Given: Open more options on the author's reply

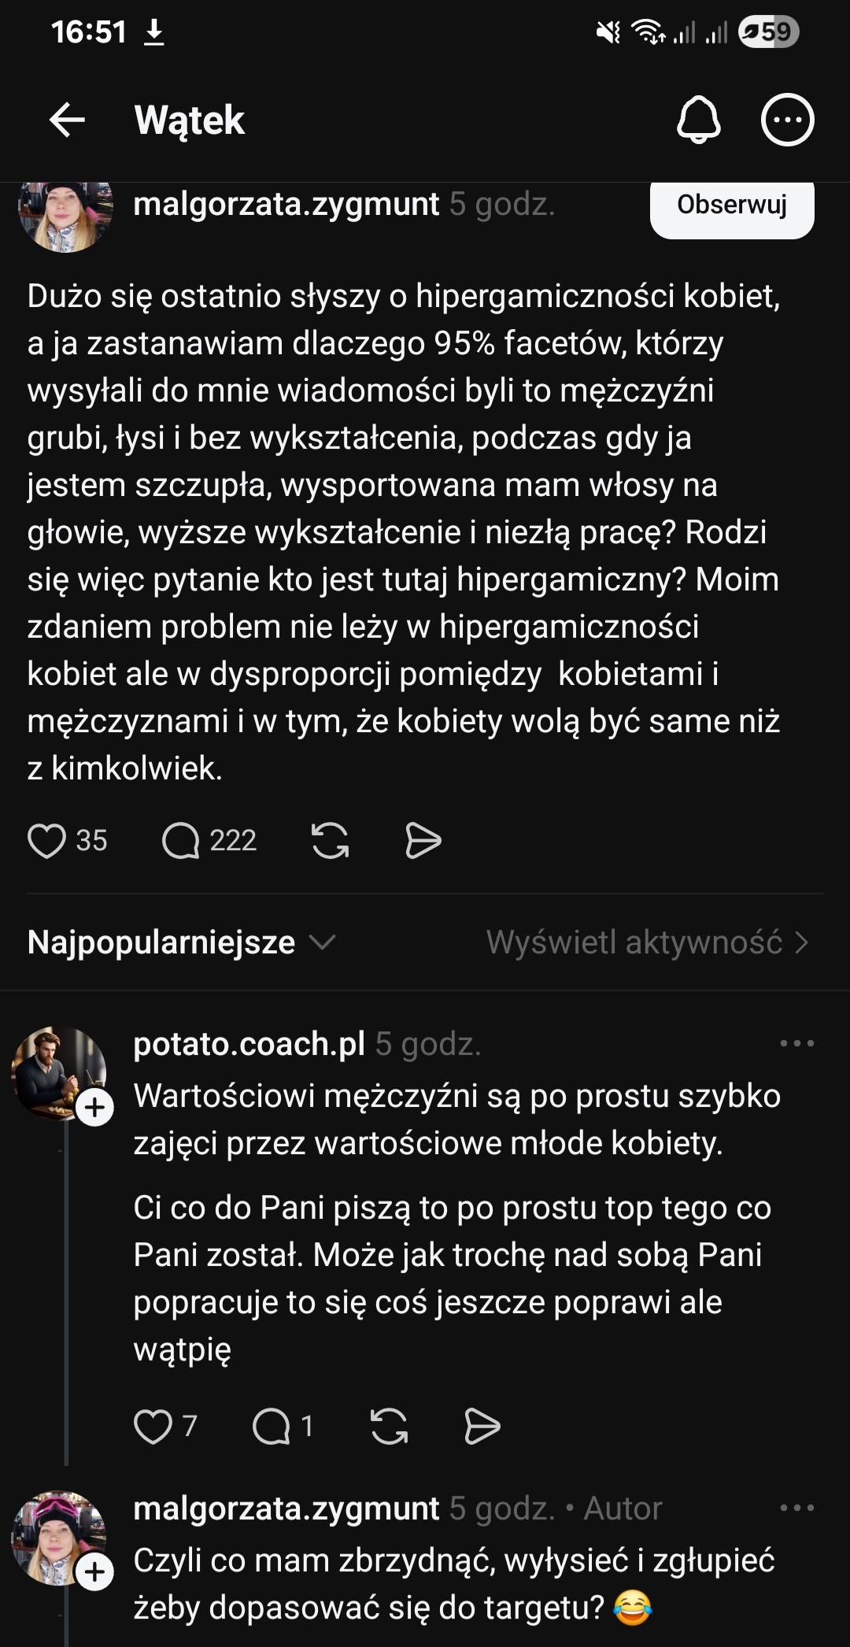Looking at the screenshot, I should coord(796,1508).
